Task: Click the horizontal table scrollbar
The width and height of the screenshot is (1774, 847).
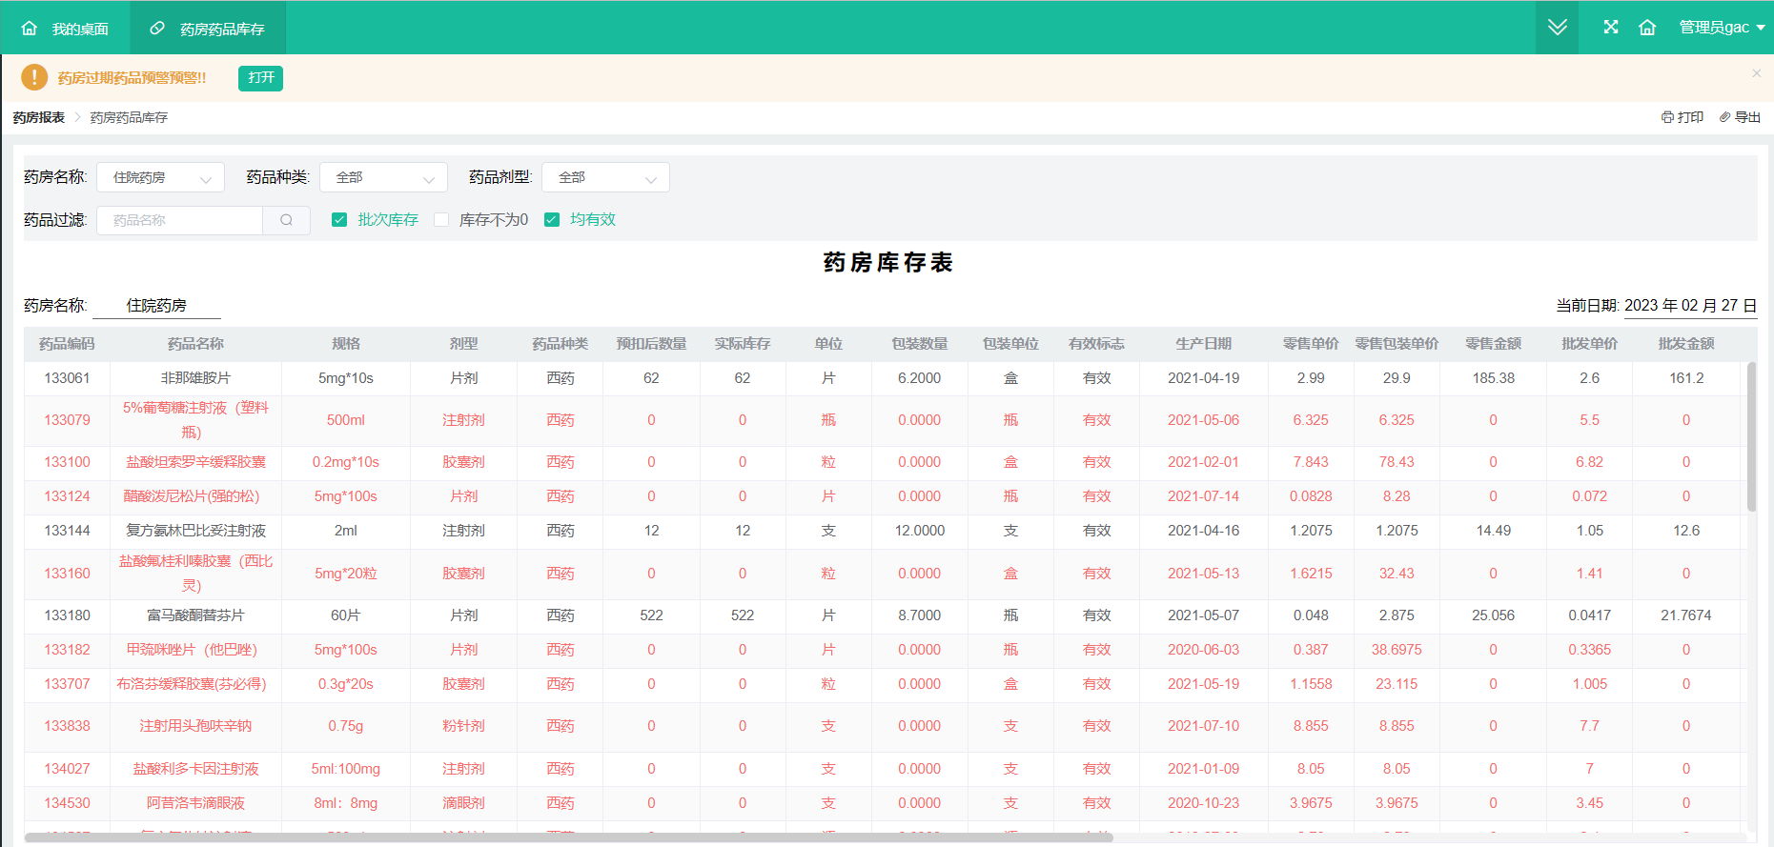Action: click(569, 837)
